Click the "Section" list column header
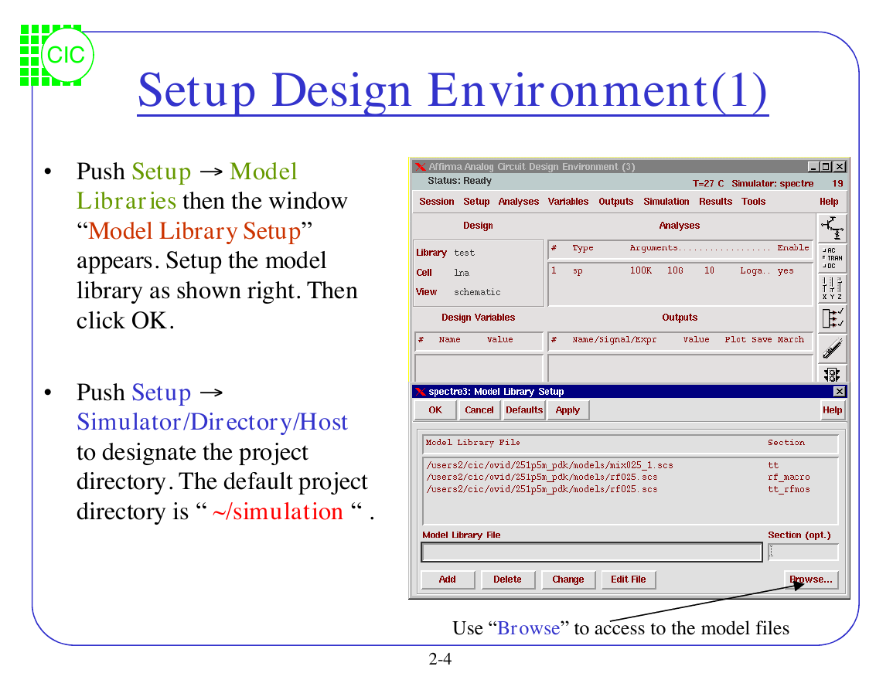The image size is (893, 690). (x=786, y=442)
